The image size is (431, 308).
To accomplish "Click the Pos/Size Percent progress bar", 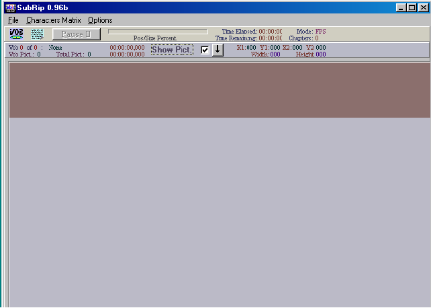I will (x=158, y=32).
